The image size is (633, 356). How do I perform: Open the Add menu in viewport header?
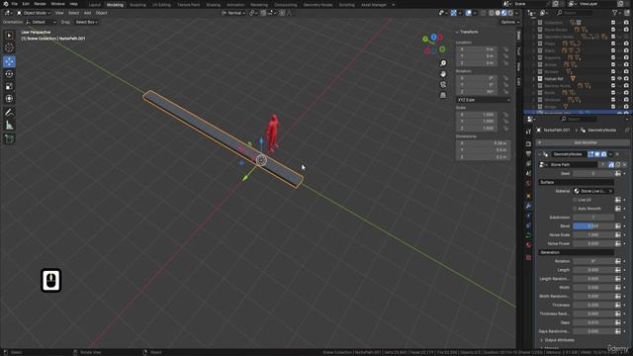[87, 13]
